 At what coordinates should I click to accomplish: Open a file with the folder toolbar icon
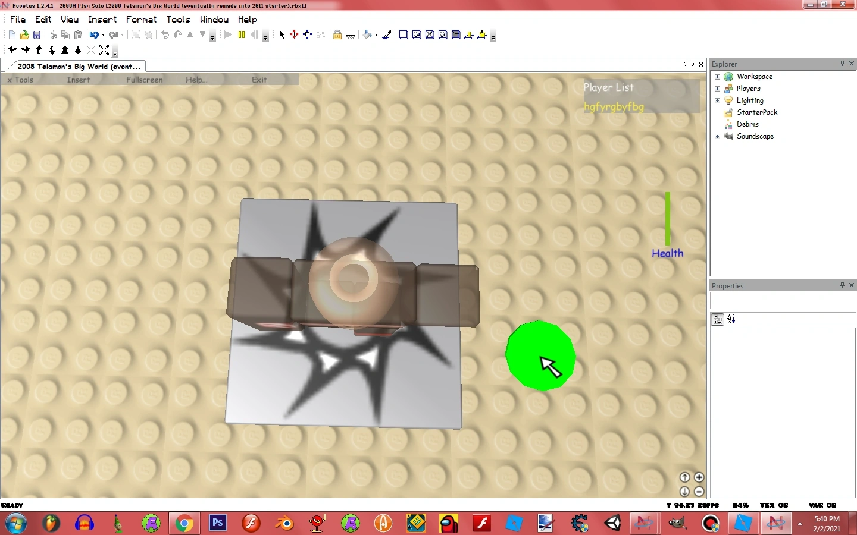(24, 35)
